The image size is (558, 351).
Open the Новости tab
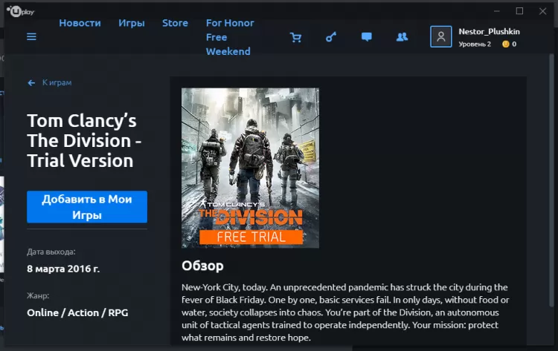point(80,23)
